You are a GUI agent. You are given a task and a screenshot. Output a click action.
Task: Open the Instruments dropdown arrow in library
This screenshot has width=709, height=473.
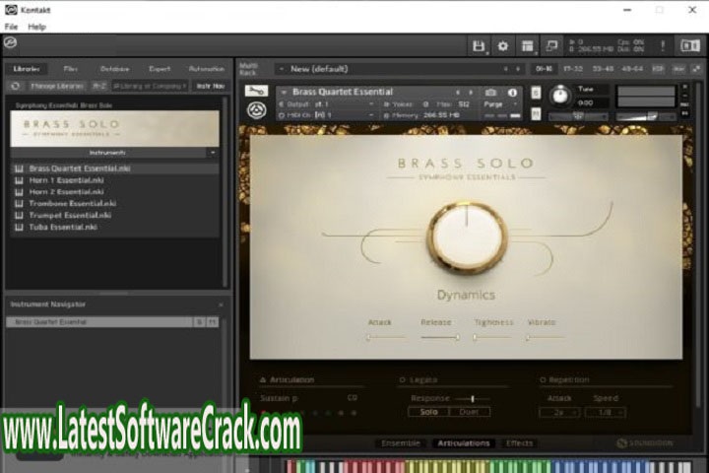(213, 153)
